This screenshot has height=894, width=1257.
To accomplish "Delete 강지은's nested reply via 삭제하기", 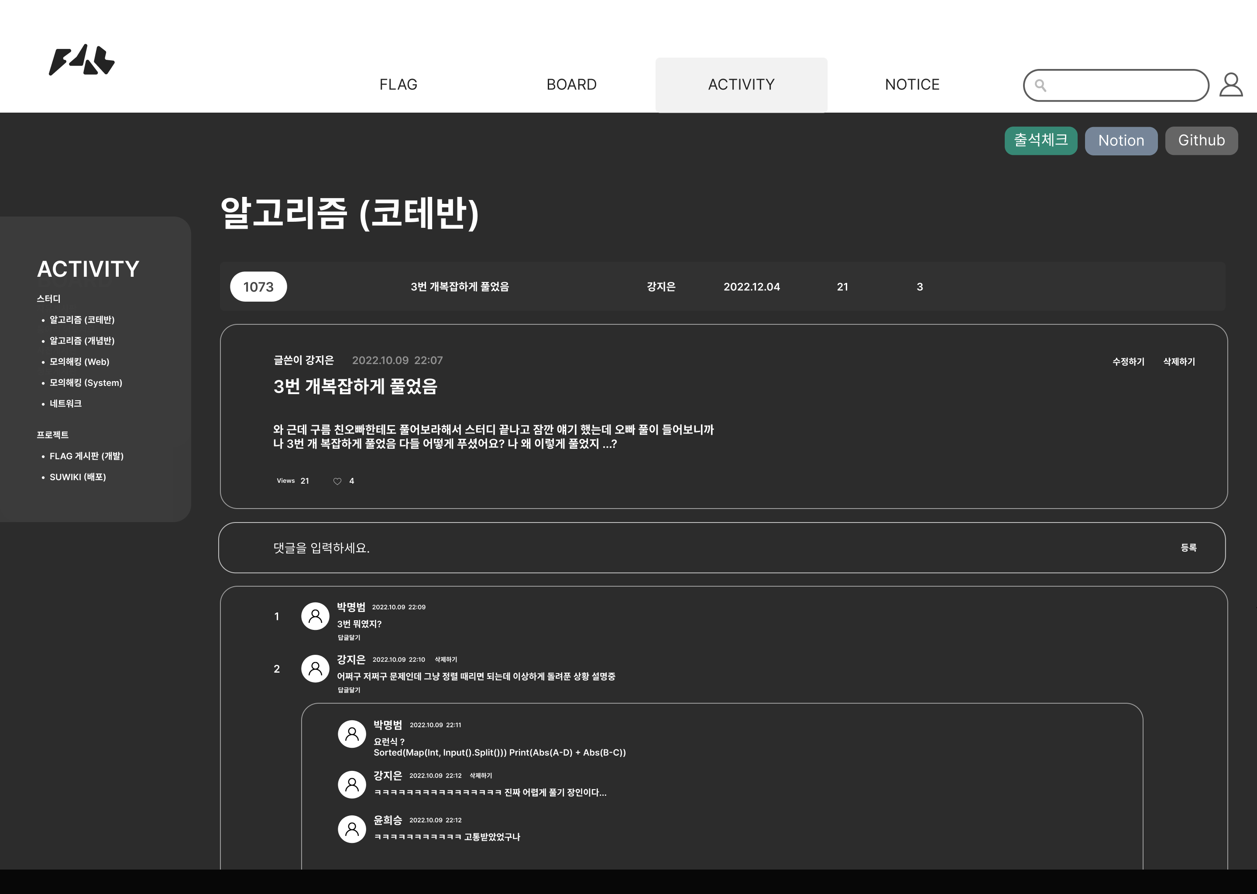I will 481,776.
